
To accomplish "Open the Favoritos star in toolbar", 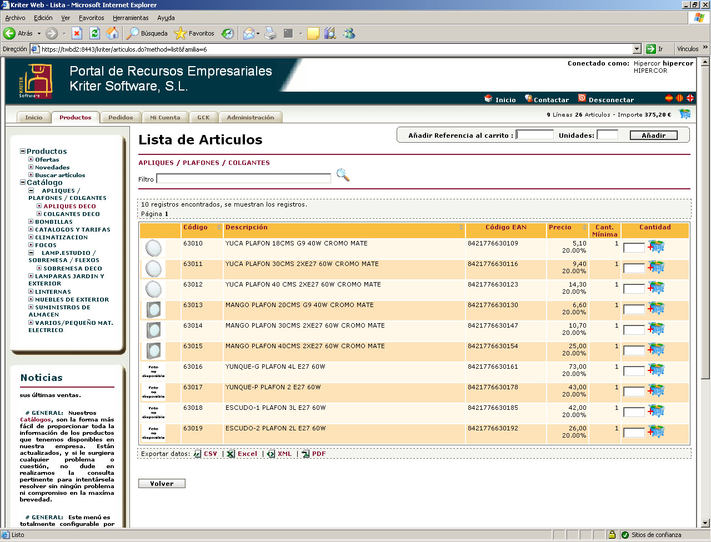I will coord(194,33).
